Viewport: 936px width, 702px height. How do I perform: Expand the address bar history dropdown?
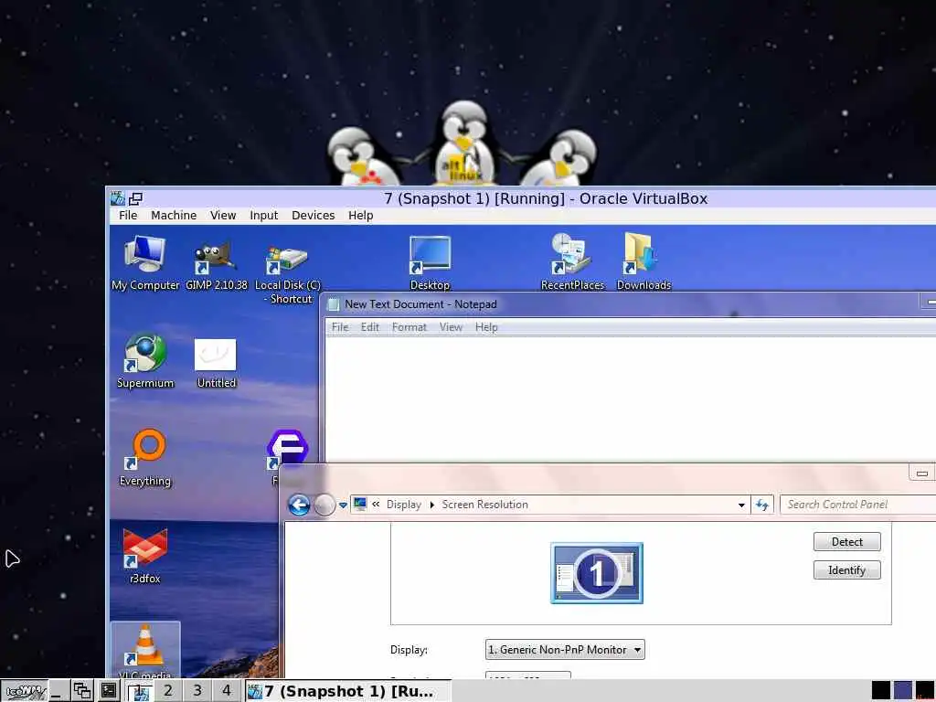(741, 505)
